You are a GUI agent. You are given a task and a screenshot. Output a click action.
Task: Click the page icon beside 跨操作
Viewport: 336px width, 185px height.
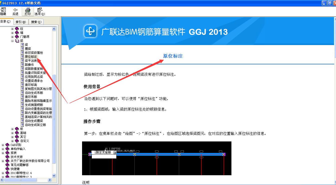click(23, 65)
